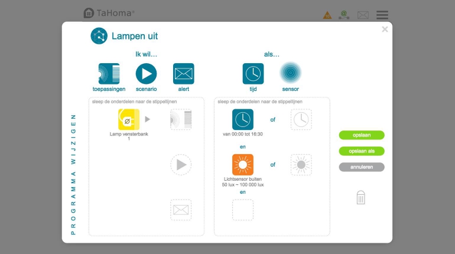
Task: Click the empty alternative clock placeholder
Action: [301, 120]
